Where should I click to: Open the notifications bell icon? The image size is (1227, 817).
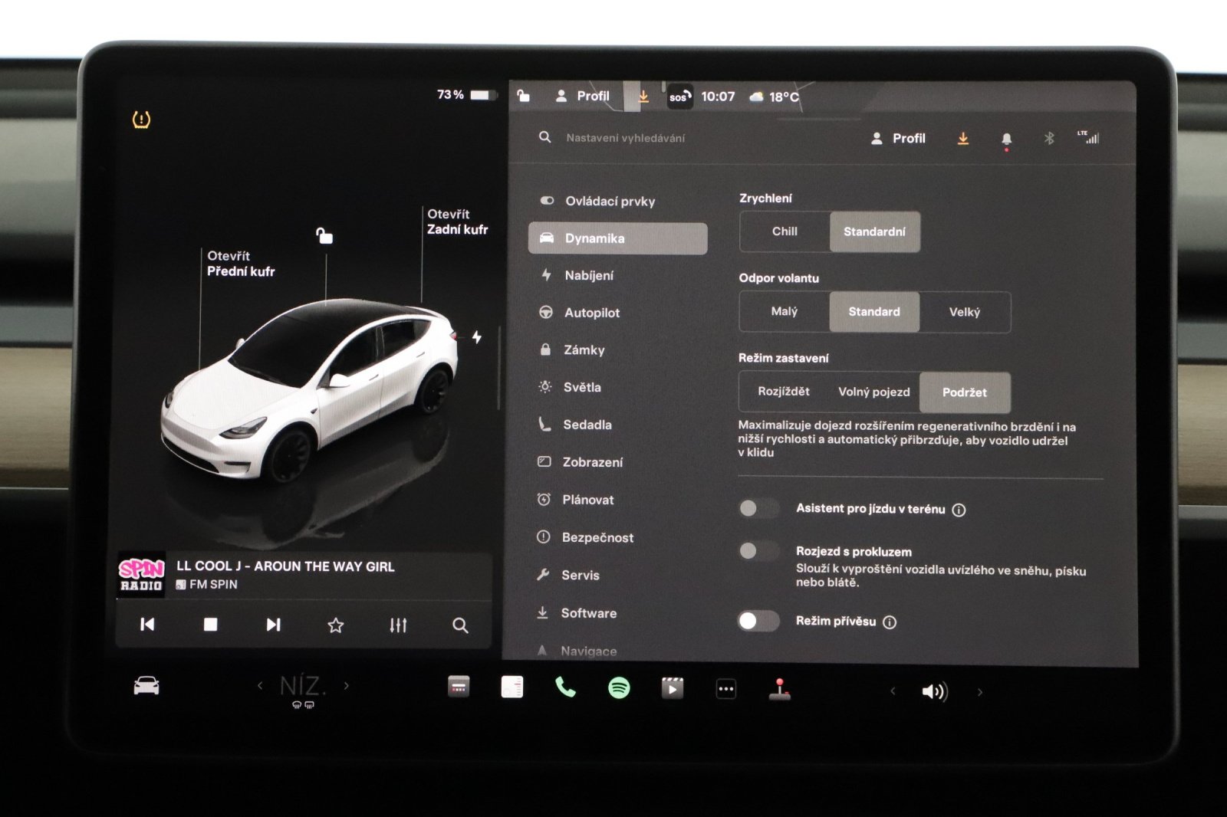point(1007,139)
